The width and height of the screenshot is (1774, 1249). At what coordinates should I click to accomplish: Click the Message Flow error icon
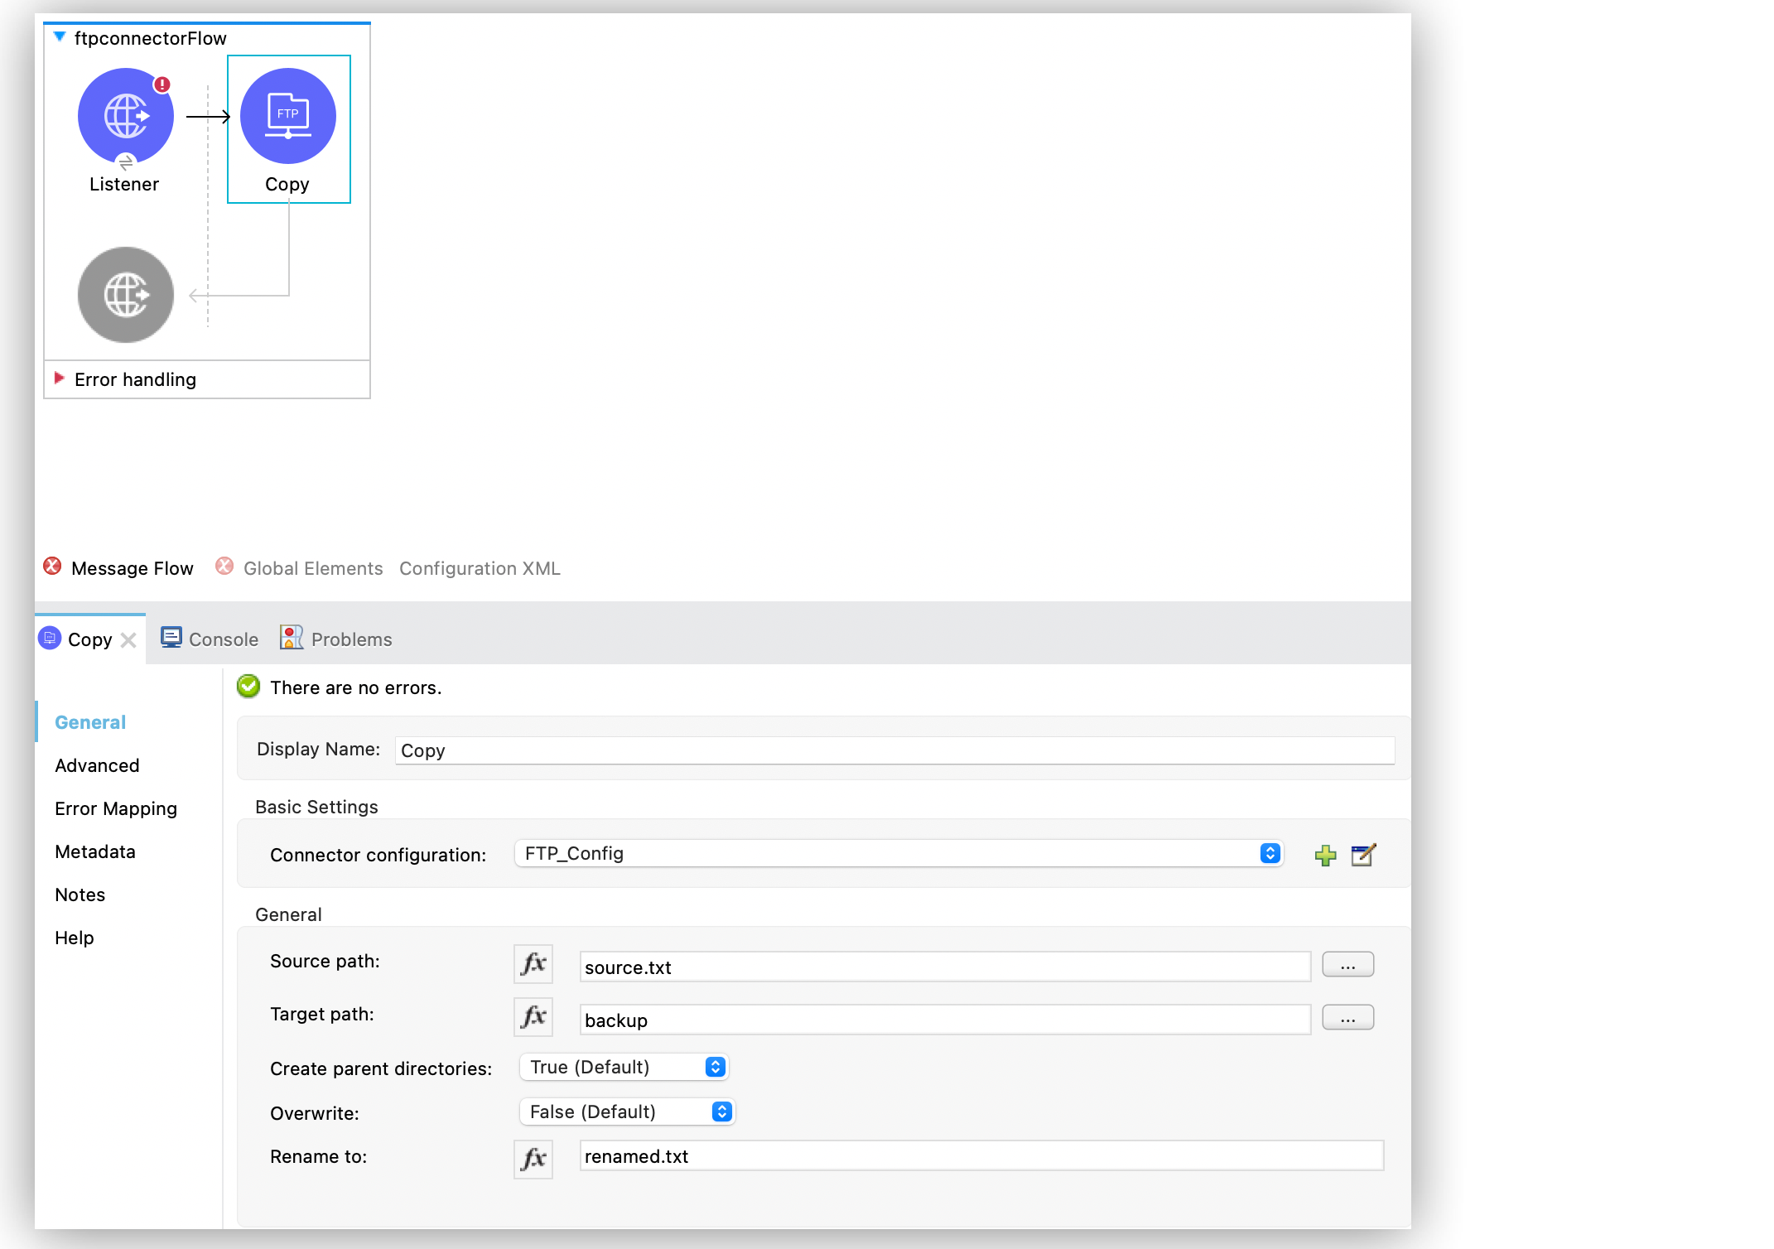coord(52,566)
